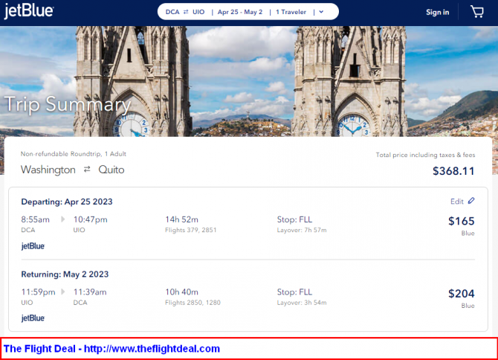The width and height of the screenshot is (498, 360).
Task: Click the Edit pencil icon
Action: click(x=471, y=201)
